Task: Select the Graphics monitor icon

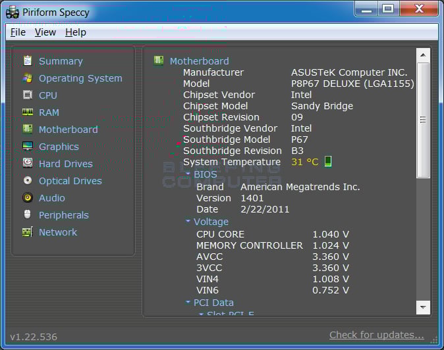Action: pos(28,147)
